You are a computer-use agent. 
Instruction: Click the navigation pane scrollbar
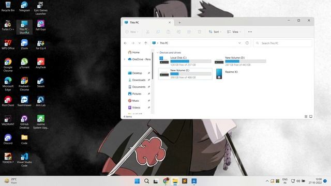(x=153, y=66)
